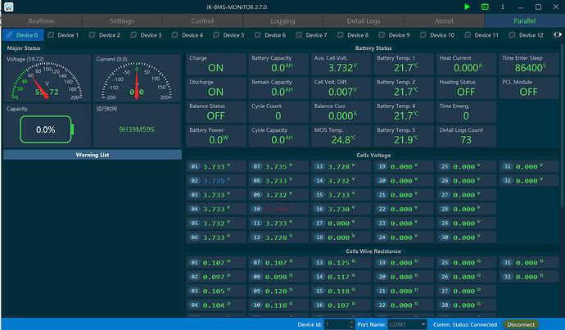The image size is (565, 330).
Task: Open the terminal console icon in title bar
Action: tap(485, 7)
